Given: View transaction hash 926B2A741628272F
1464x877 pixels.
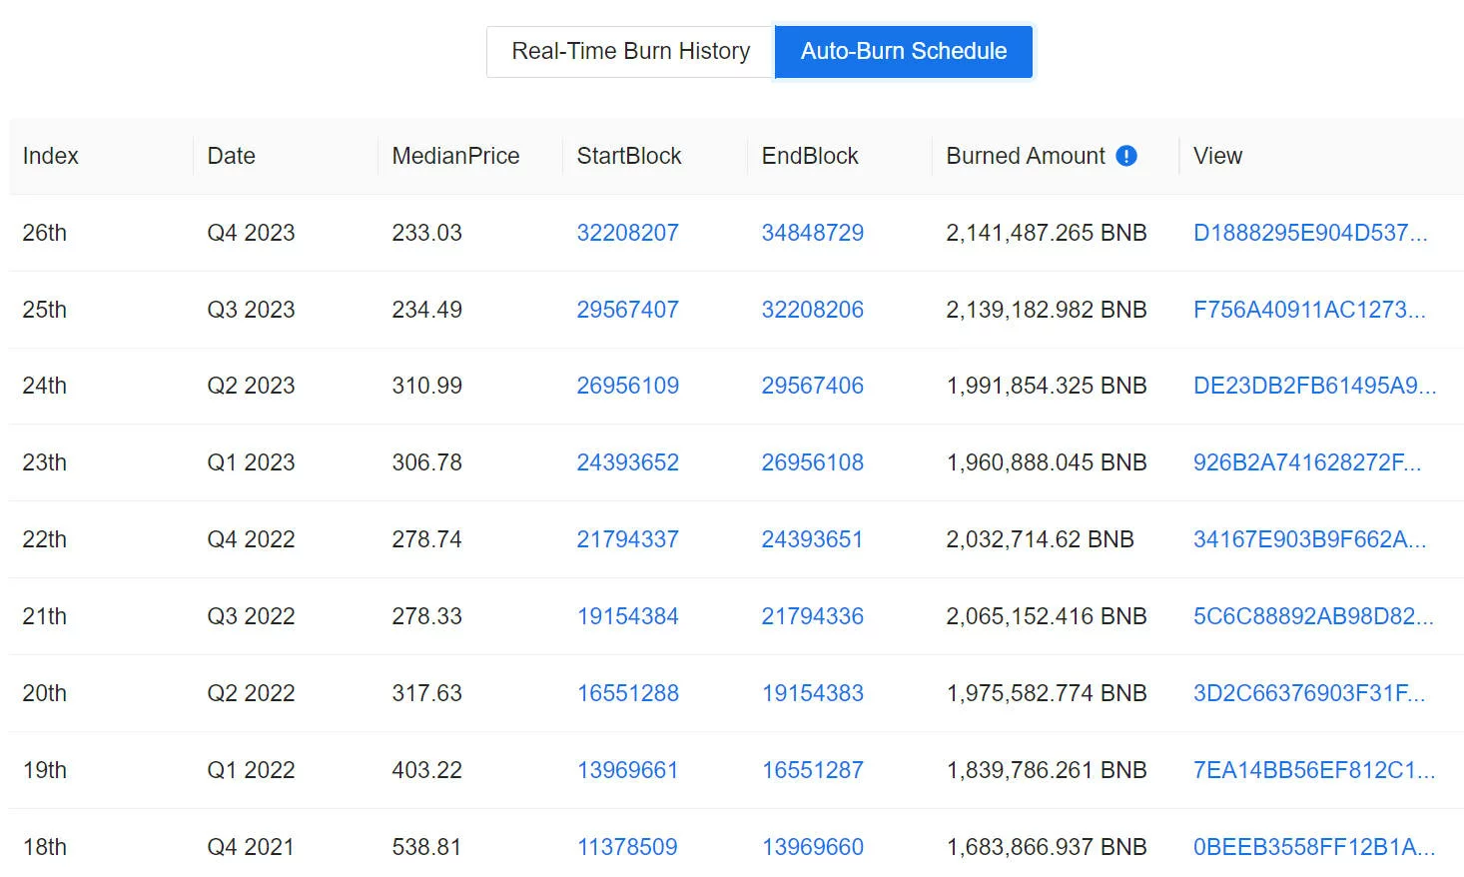Looking at the screenshot, I should coord(1306,462).
